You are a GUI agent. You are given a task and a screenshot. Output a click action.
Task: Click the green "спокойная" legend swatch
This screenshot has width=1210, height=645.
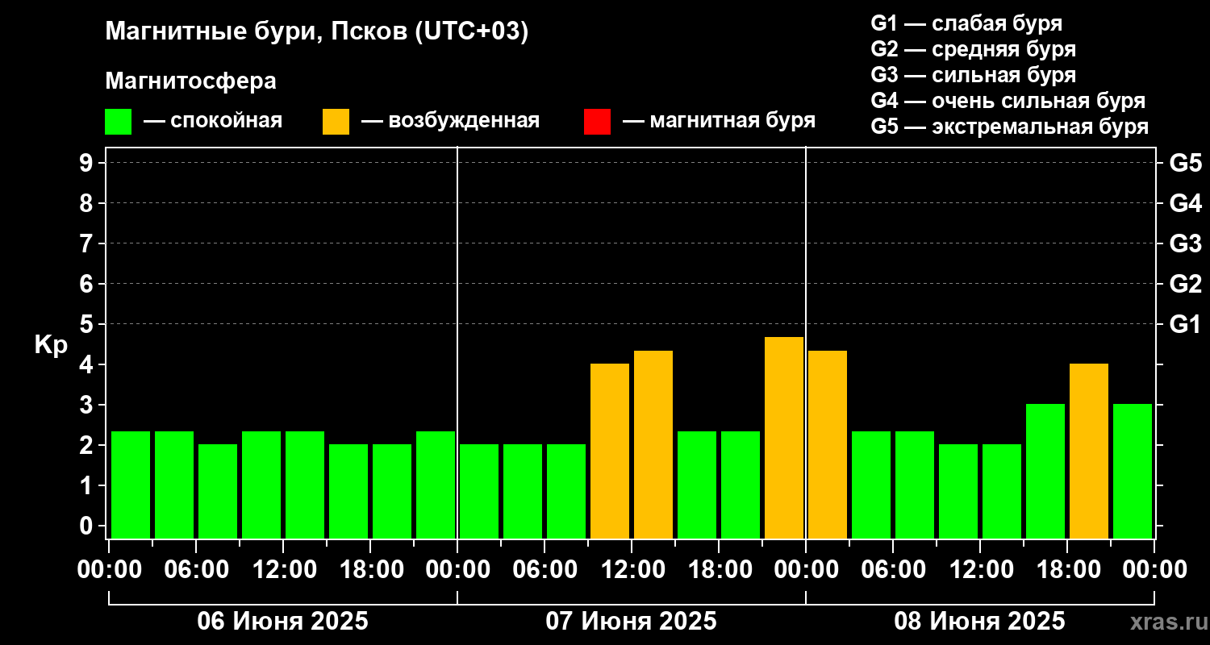pyautogui.click(x=118, y=122)
